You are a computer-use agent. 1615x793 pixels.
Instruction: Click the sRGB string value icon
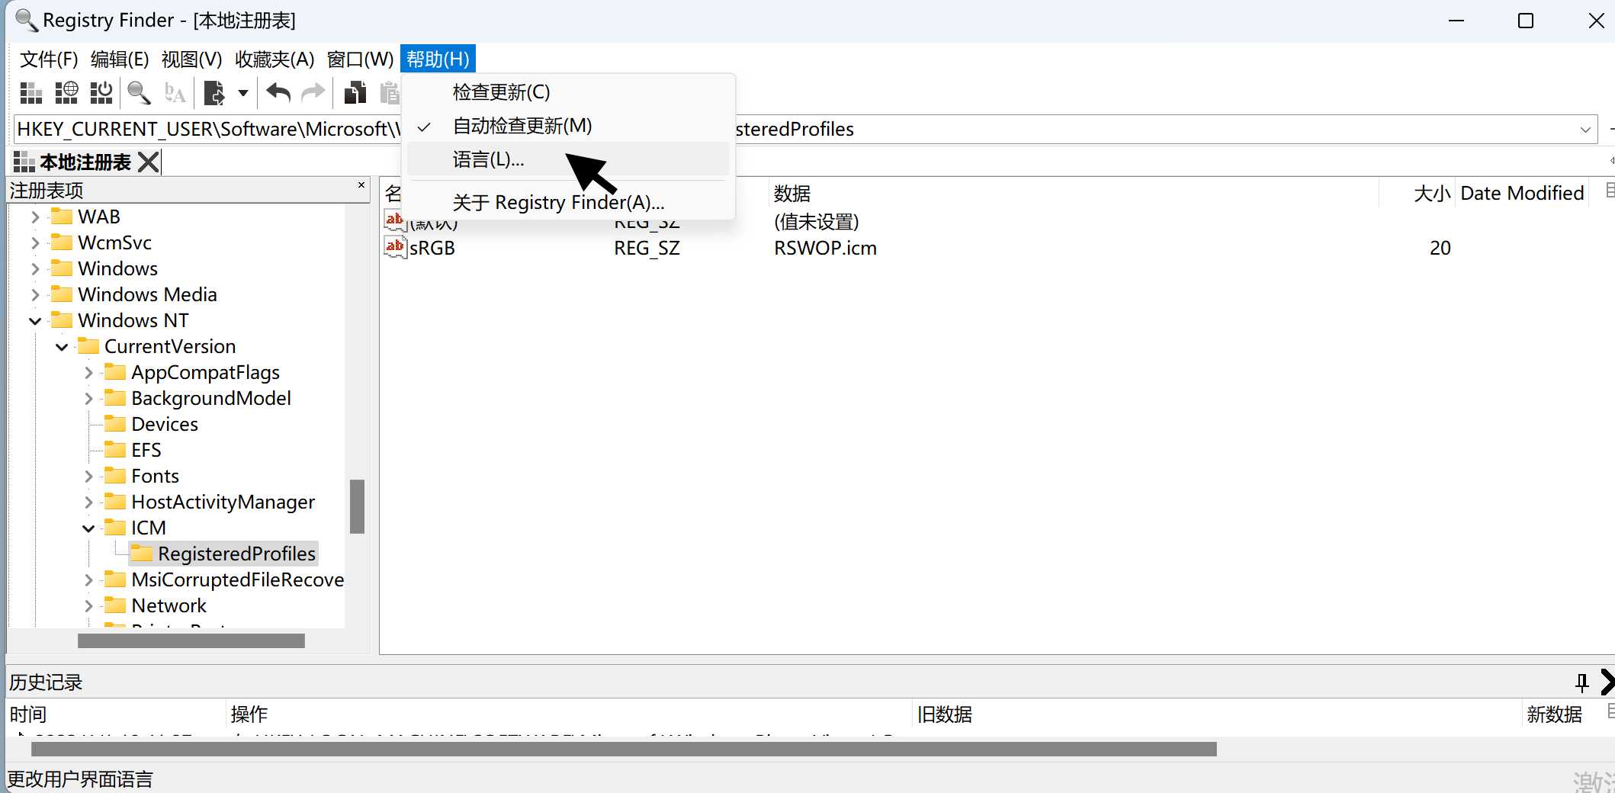[x=395, y=247]
